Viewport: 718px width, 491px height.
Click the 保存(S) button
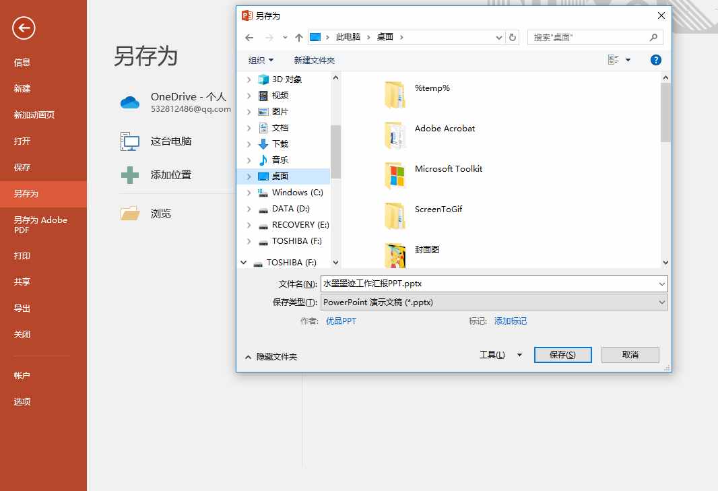(x=562, y=354)
